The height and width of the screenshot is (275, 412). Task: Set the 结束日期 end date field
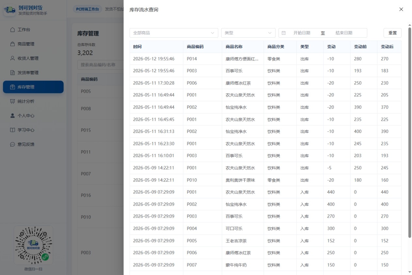click(344, 33)
